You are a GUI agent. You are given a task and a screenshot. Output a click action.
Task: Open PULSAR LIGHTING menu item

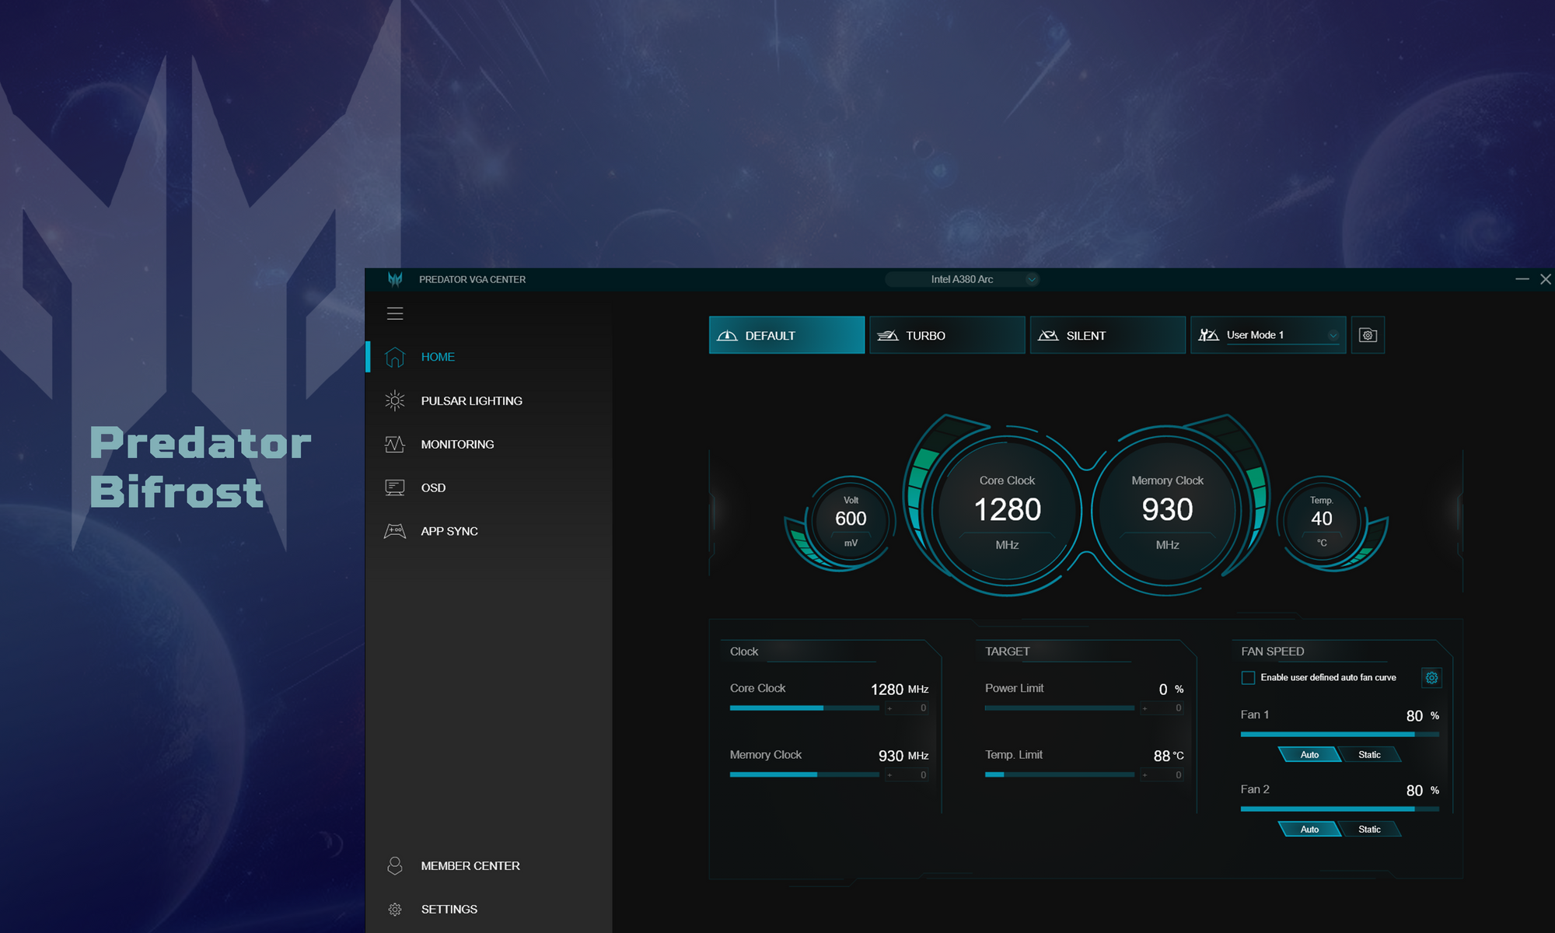[471, 400]
